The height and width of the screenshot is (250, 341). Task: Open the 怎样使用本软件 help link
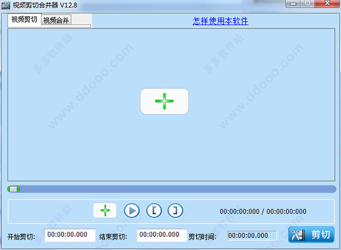221,21
